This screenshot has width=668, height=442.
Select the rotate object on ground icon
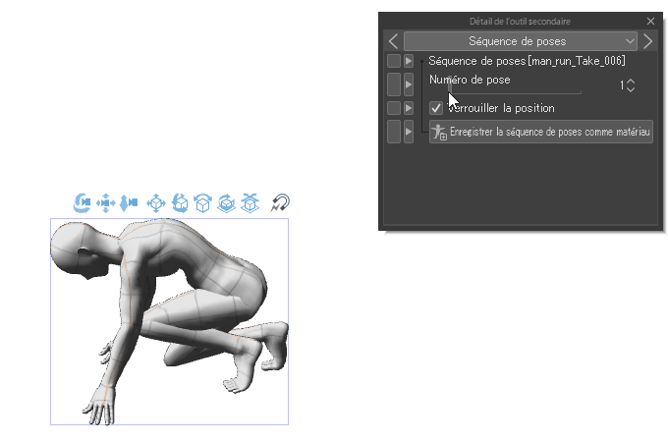click(x=226, y=202)
